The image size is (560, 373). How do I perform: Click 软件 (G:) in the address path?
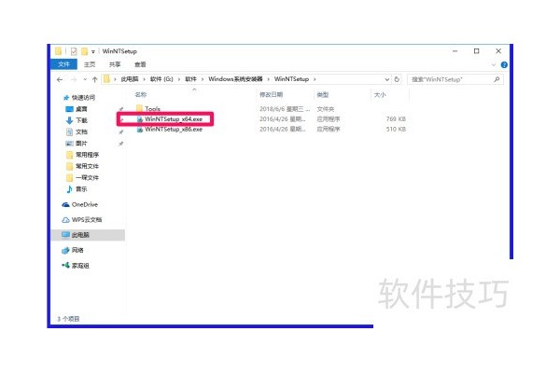point(161,79)
